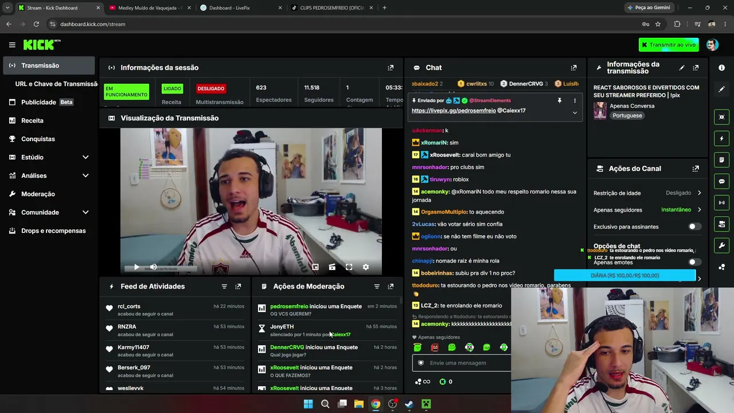This screenshot has width=734, height=413.
Task: Go to Moderação in the sidebar
Action: [48, 194]
